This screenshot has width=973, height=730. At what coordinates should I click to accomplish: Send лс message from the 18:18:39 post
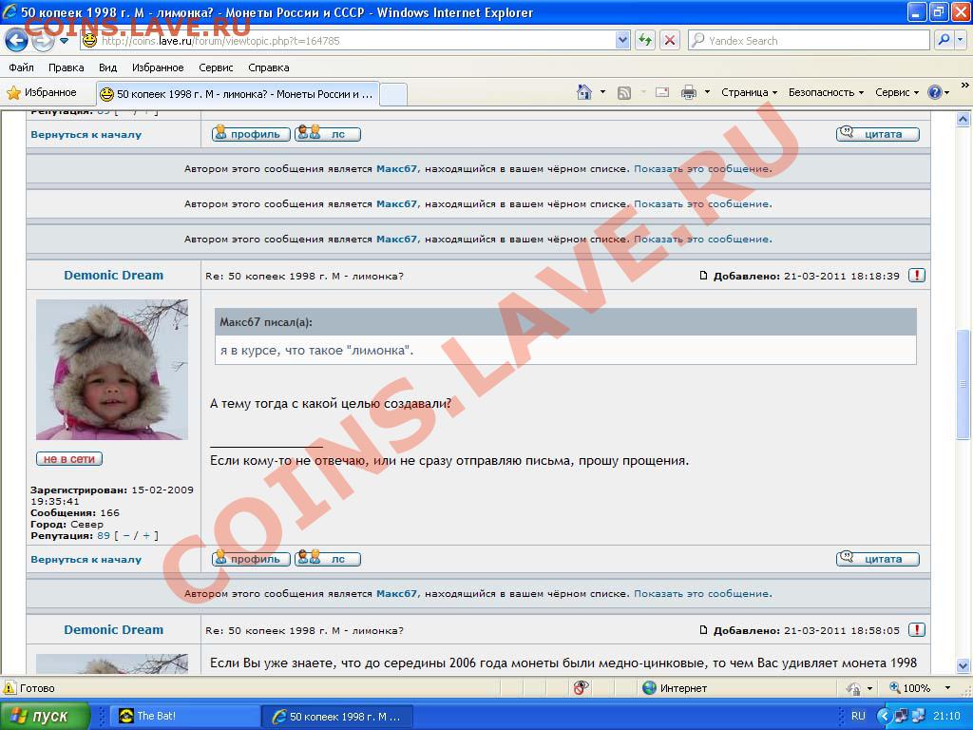point(328,559)
